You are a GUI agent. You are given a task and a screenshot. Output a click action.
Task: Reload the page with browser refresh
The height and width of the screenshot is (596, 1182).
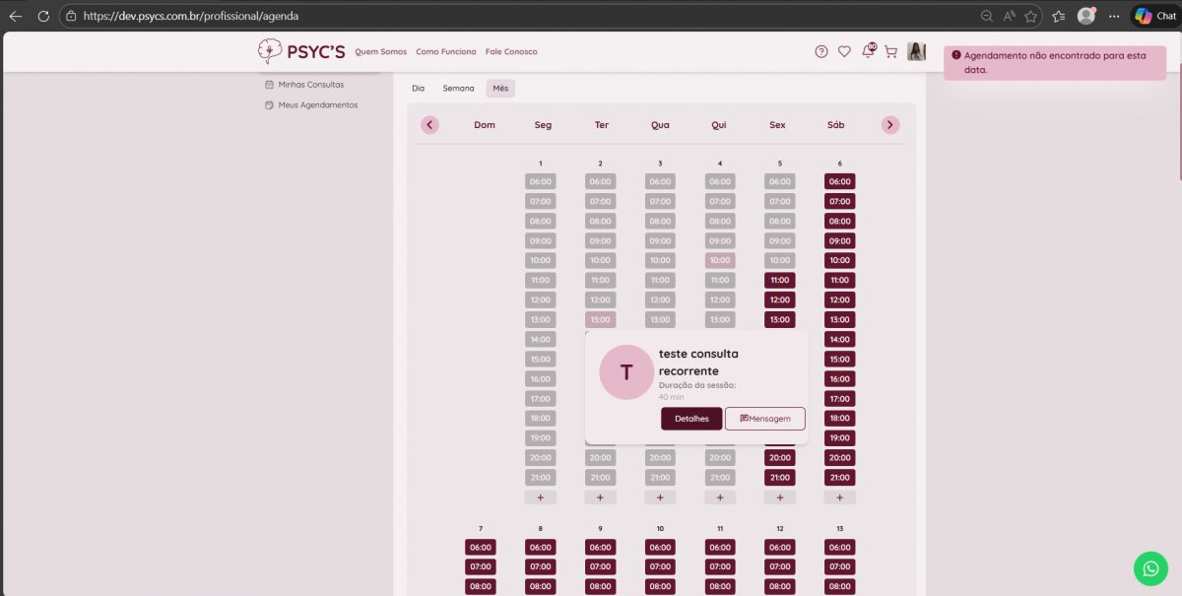click(x=43, y=16)
